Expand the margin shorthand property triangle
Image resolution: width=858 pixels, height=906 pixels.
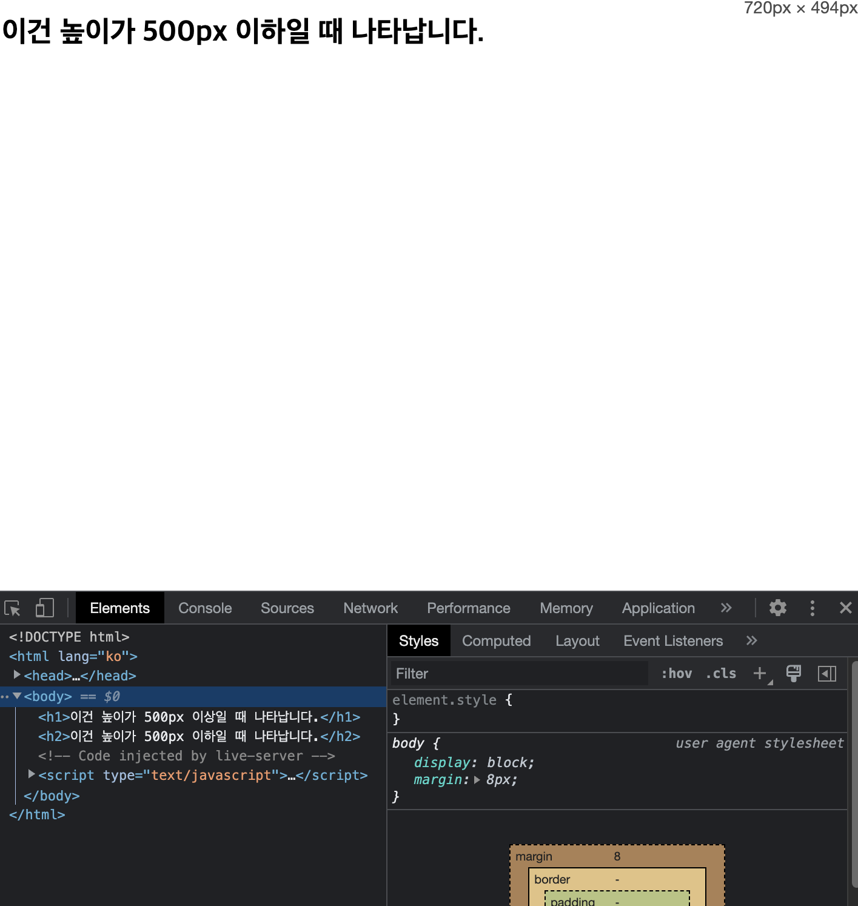477,780
